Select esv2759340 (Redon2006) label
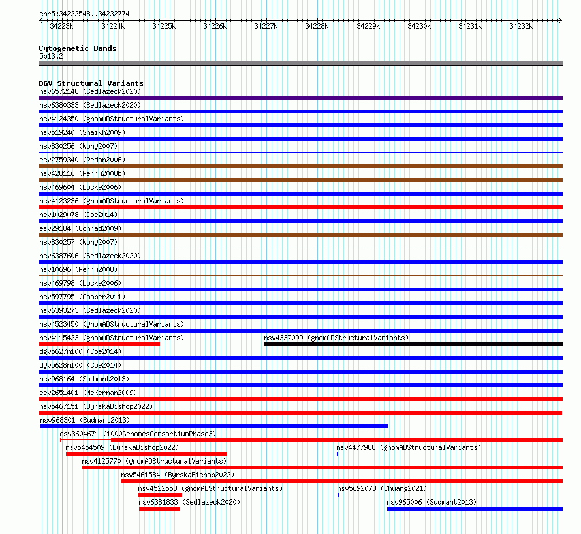 pos(82,160)
